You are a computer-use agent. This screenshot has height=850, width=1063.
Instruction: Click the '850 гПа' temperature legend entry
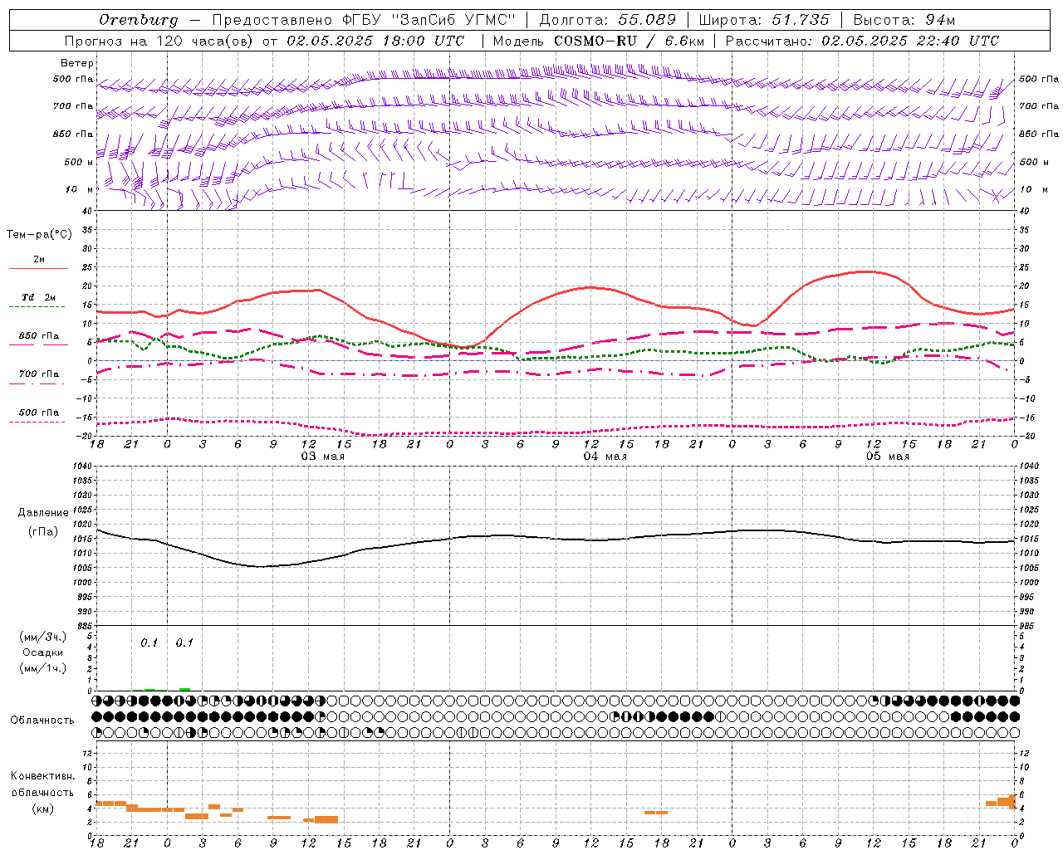39,336
